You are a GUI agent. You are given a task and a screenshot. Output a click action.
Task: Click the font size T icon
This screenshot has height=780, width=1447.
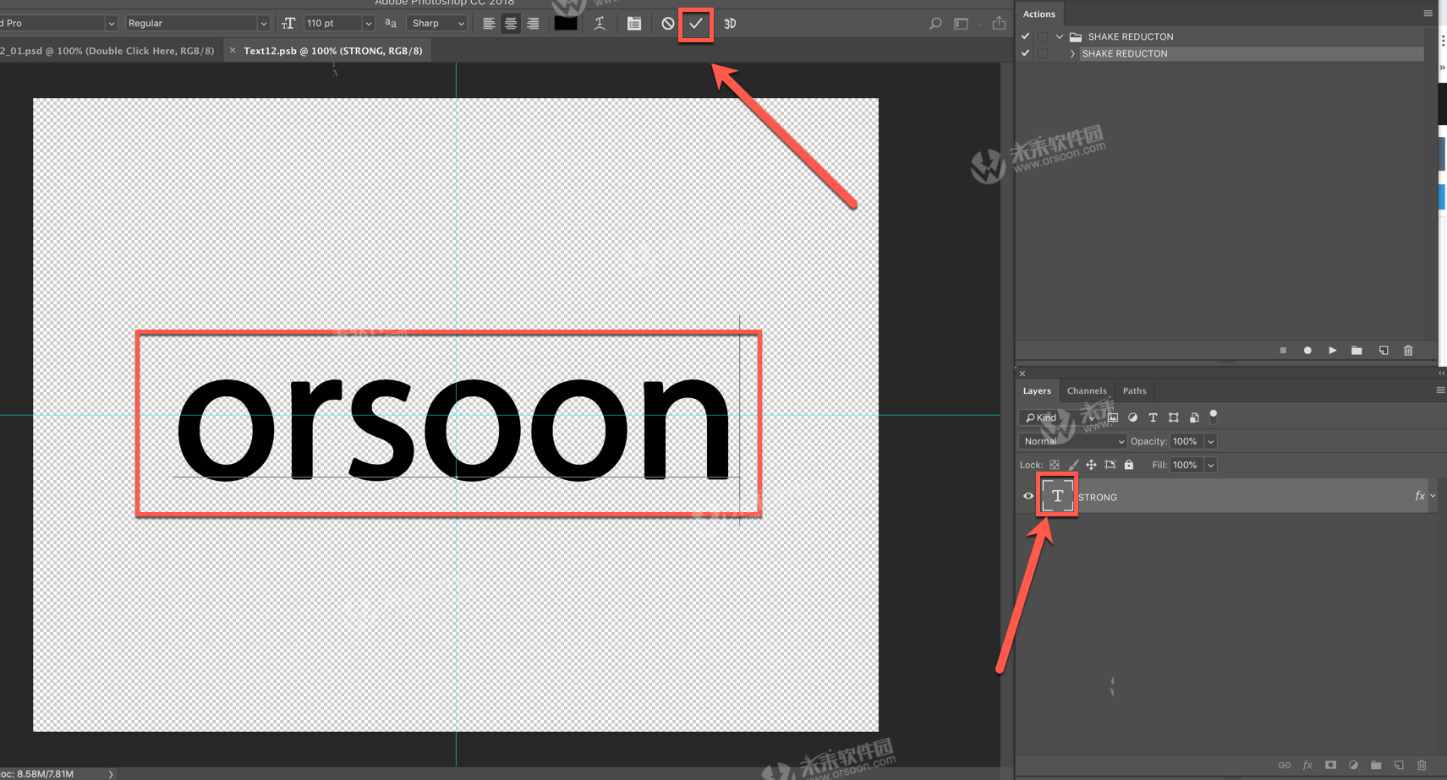coord(288,24)
